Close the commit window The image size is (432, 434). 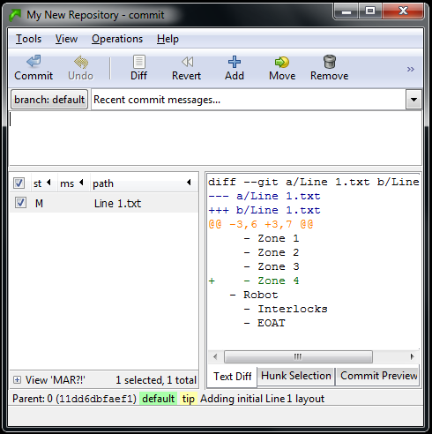(403, 11)
